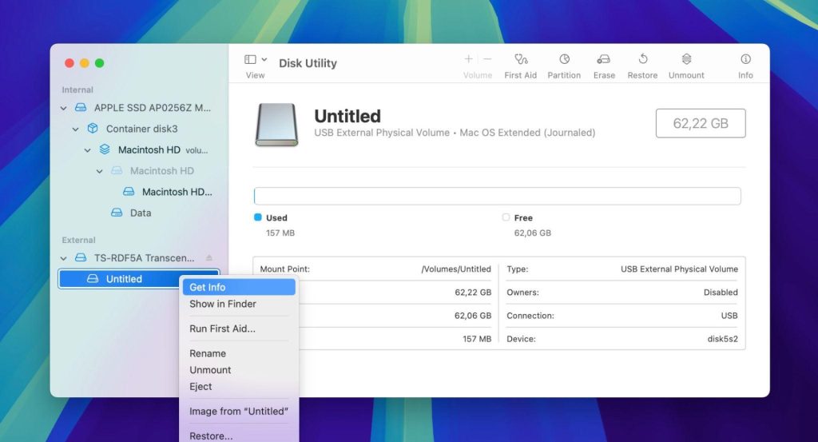Click the remove volume minus icon

click(x=487, y=59)
